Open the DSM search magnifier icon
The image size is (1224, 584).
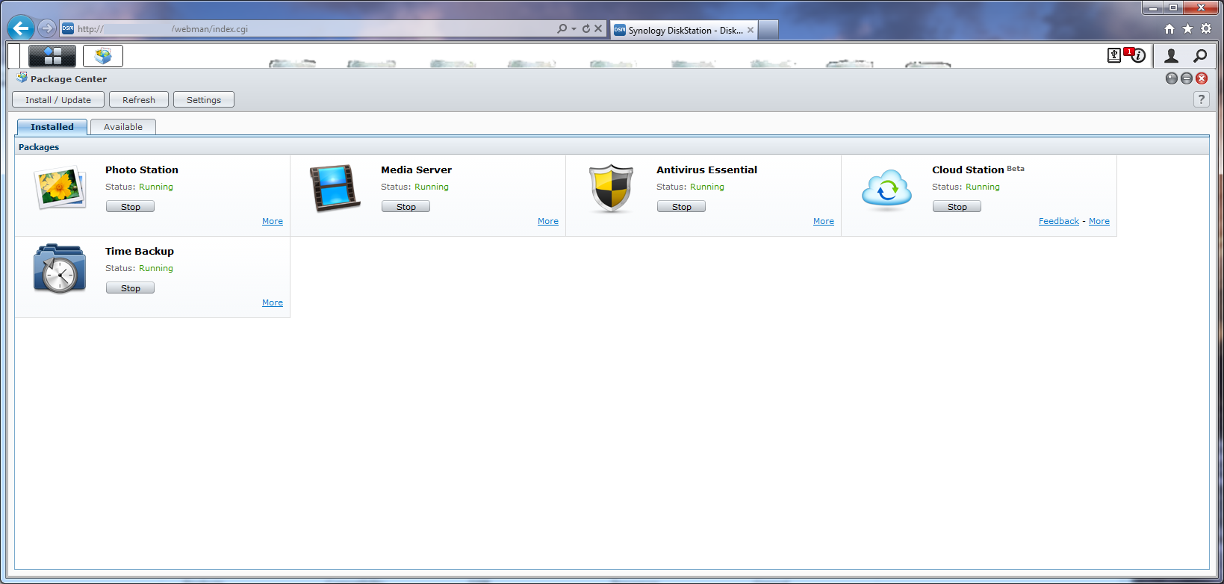coord(1199,56)
